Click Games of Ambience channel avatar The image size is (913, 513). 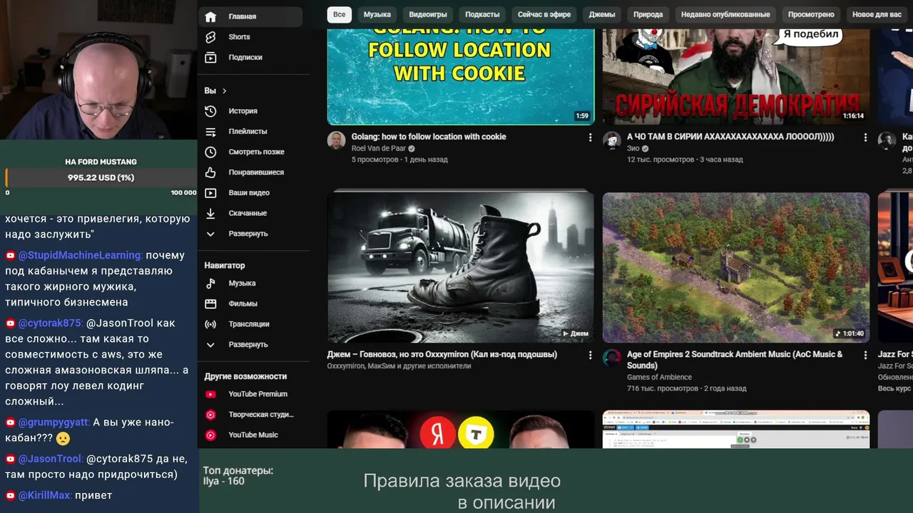click(612, 358)
